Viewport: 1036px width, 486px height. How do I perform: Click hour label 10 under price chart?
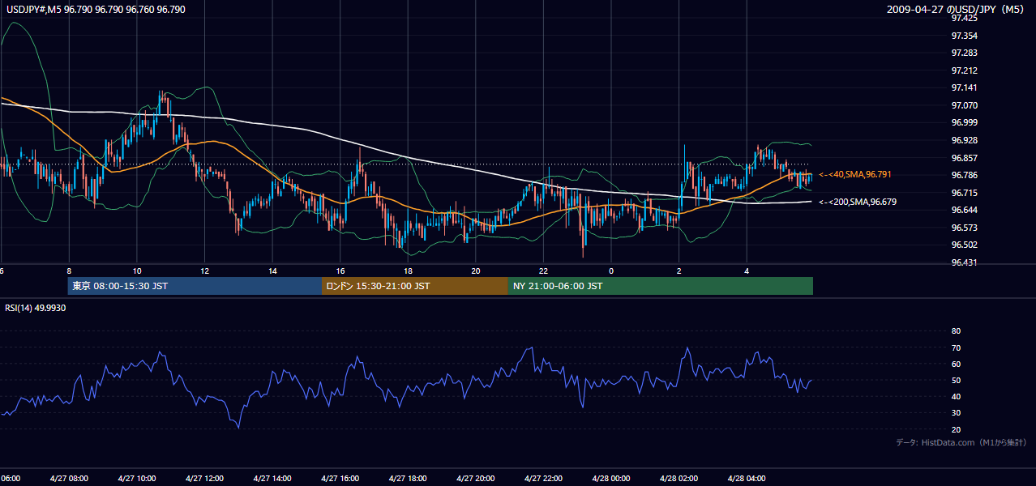[136, 271]
